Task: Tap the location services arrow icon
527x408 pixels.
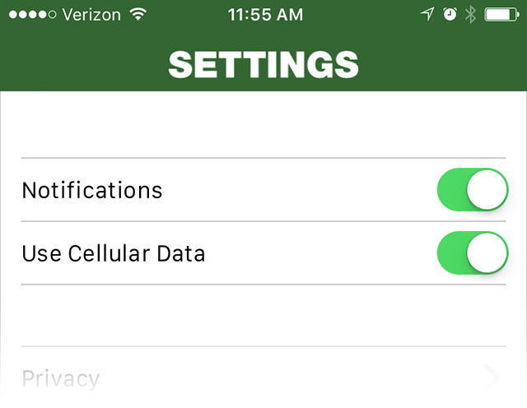Action: [x=427, y=14]
